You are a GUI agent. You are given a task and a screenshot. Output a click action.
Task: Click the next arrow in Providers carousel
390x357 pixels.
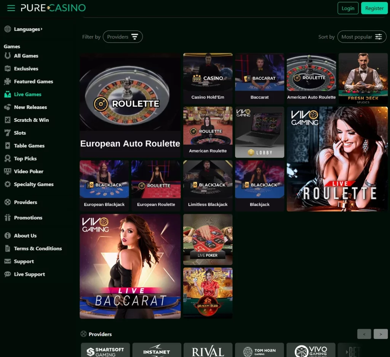(380, 334)
